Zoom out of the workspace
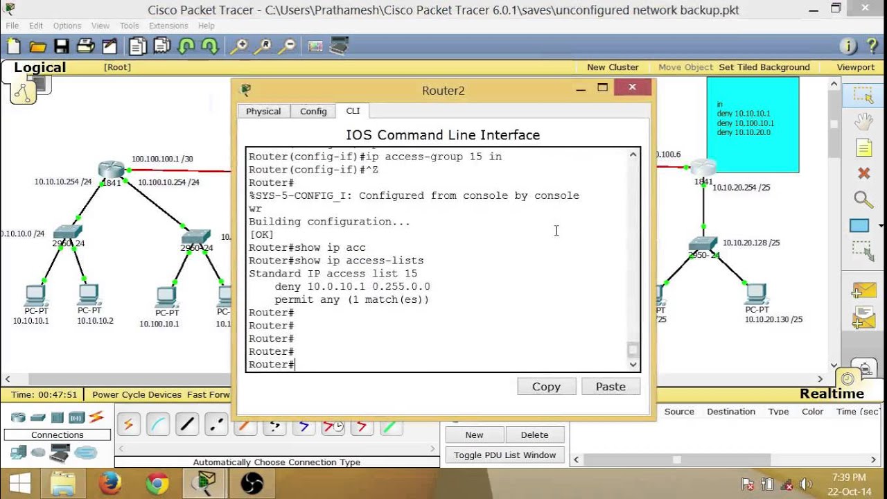Viewport: 887px width, 499px height. (x=288, y=46)
